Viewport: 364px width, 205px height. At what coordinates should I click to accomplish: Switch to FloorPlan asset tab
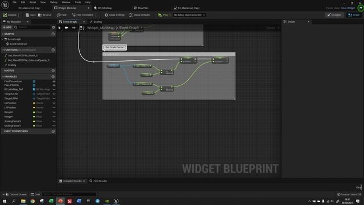coord(141,8)
